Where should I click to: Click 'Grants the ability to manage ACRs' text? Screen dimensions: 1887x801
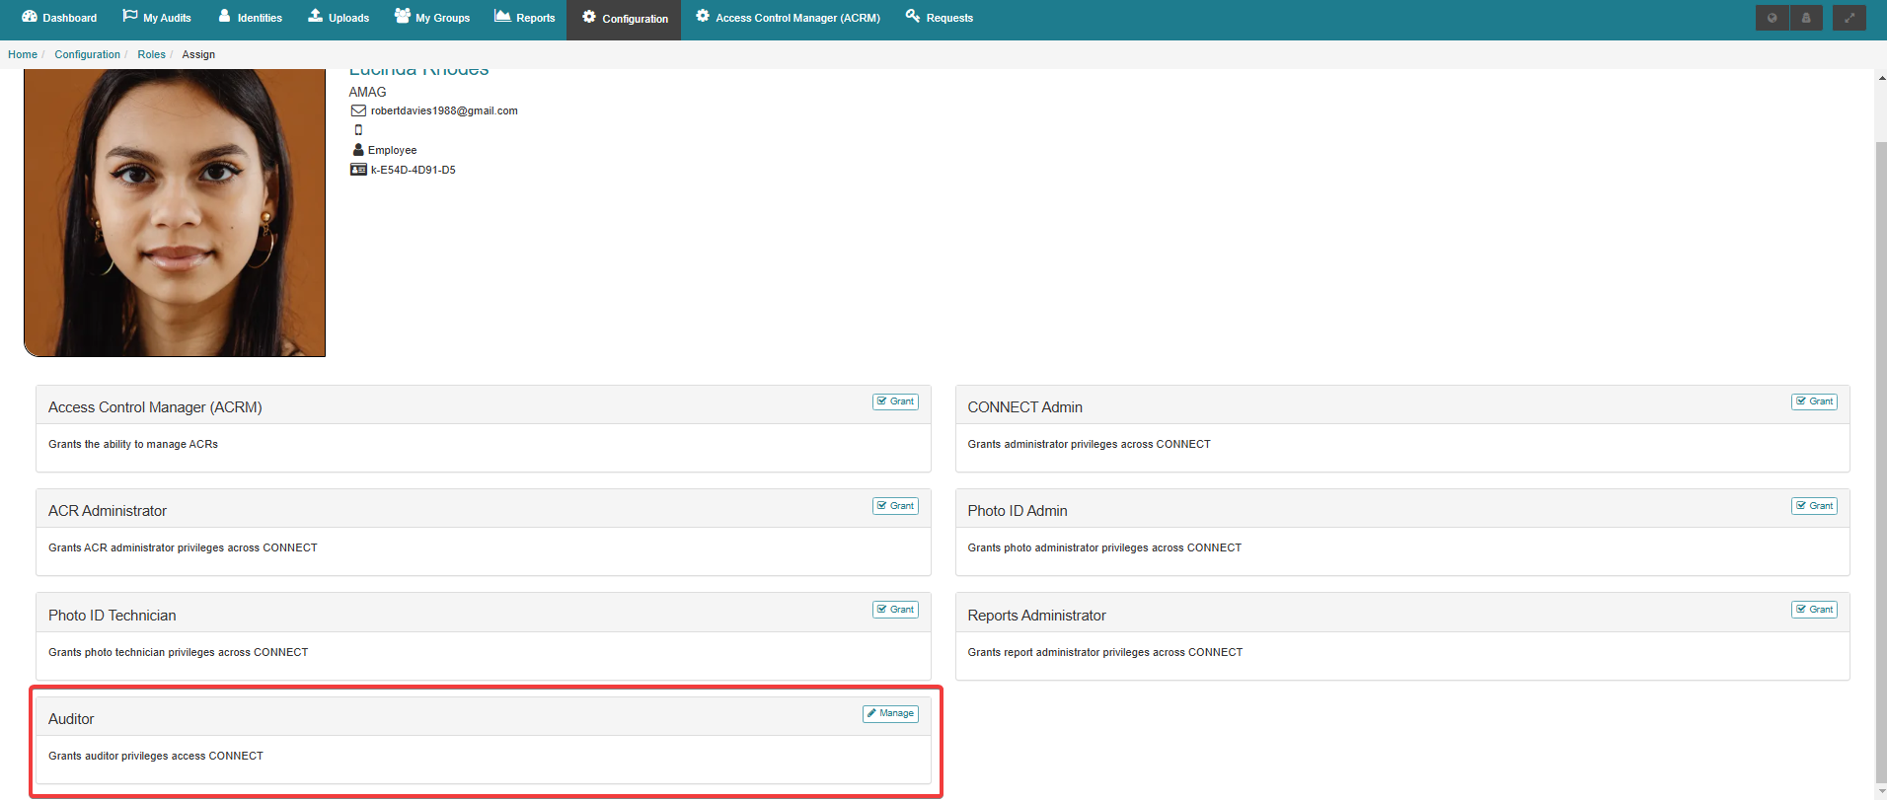coord(133,444)
